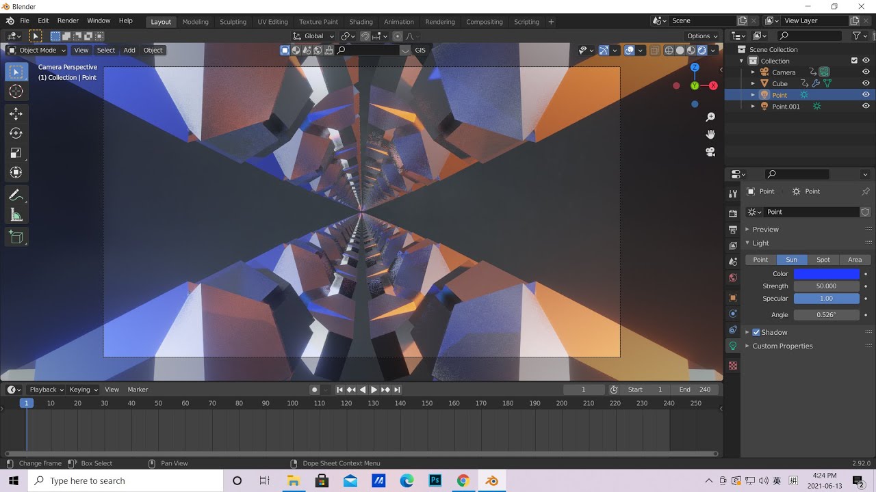Open Object Data light properties tab
The image size is (876, 492).
tap(733, 346)
